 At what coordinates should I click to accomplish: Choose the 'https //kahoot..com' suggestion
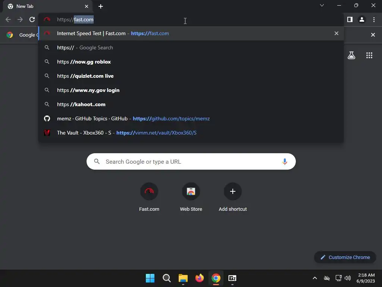[x=191, y=104]
